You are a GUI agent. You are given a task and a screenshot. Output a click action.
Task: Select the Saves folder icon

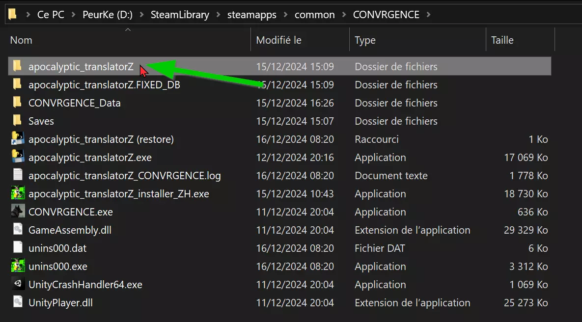coord(17,121)
